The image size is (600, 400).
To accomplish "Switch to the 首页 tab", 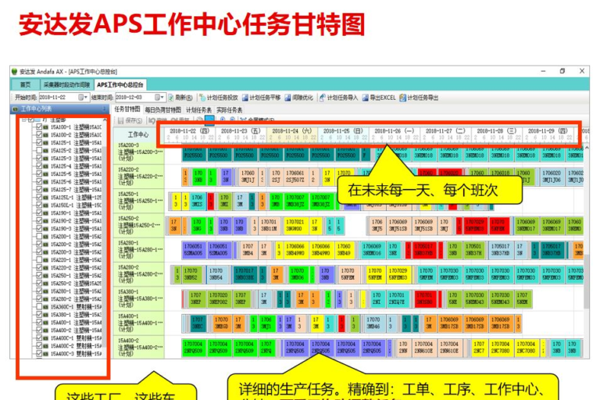I will click(x=25, y=84).
